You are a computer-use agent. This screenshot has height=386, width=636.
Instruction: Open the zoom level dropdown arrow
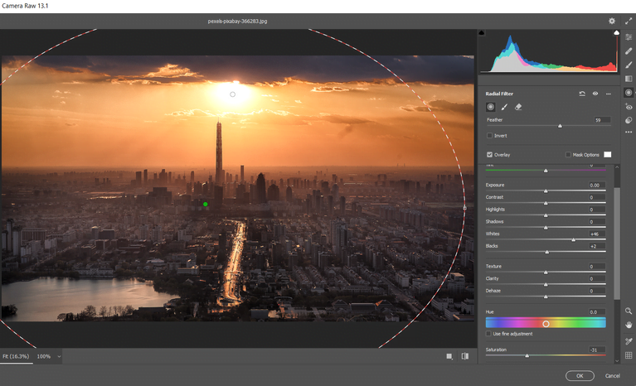pyautogui.click(x=60, y=357)
